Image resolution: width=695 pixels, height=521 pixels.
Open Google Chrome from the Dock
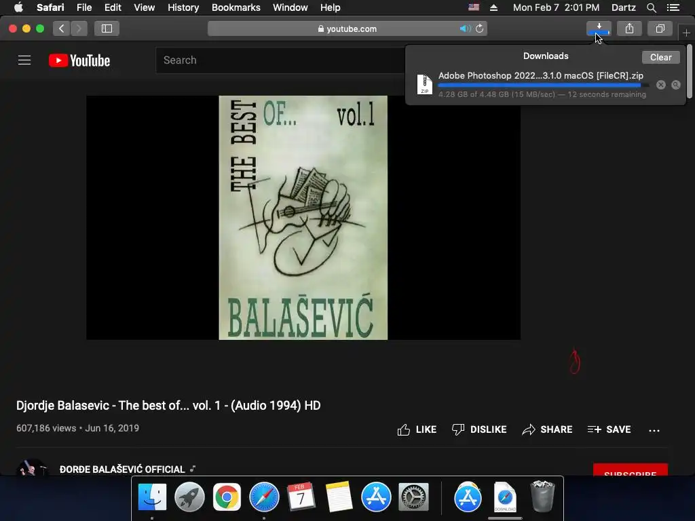click(227, 497)
